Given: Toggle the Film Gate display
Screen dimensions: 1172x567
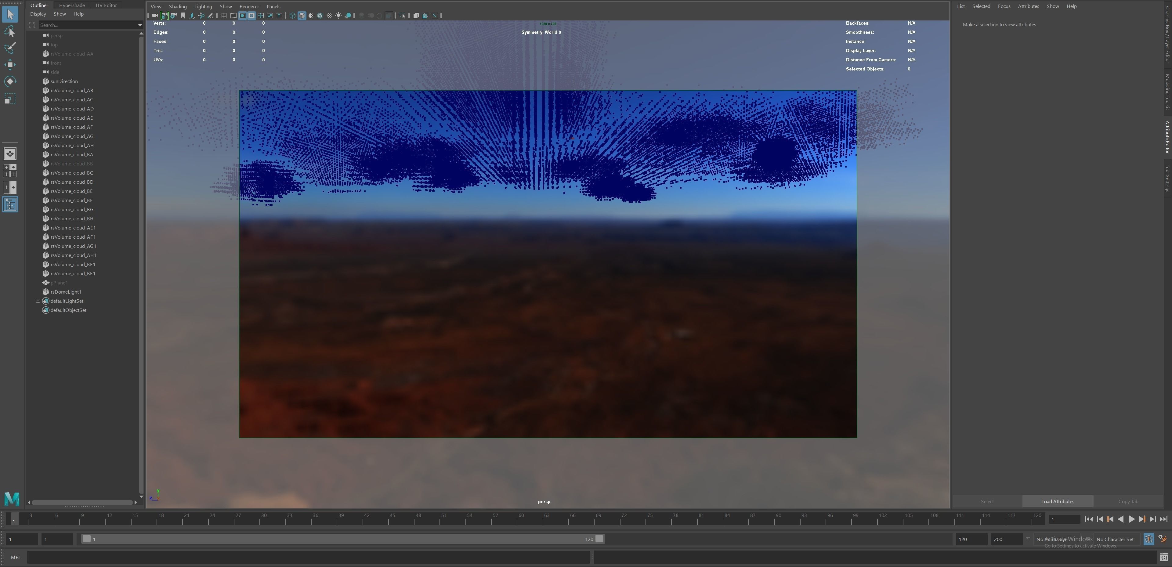Looking at the screenshot, I should click(233, 16).
